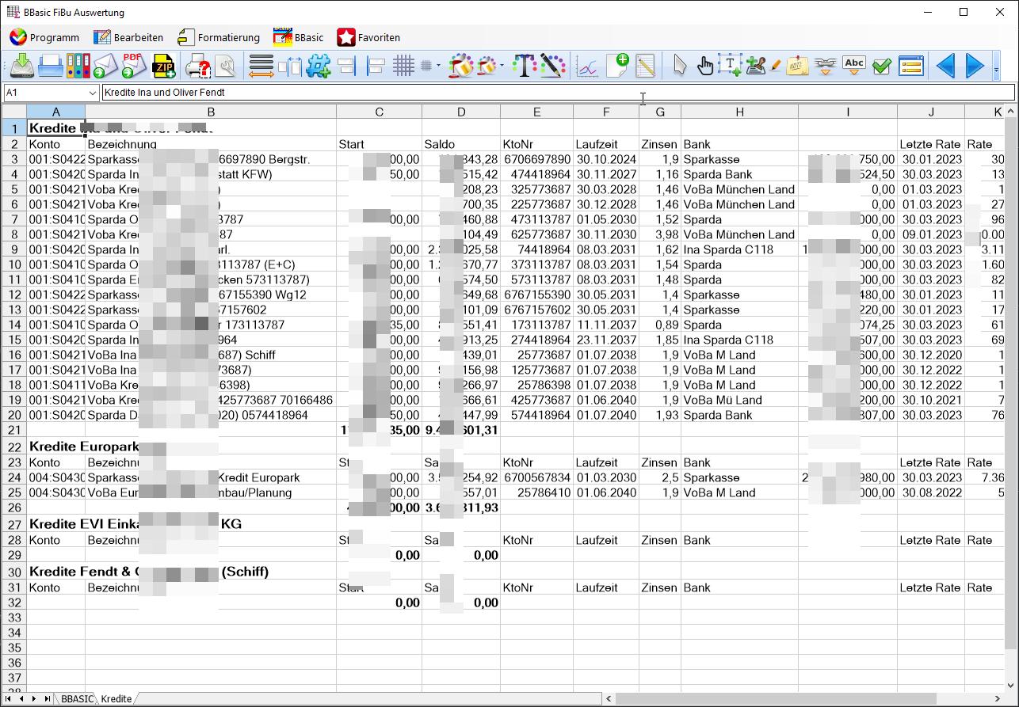Click last sheet navigation arrow
Image resolution: width=1019 pixels, height=707 pixels.
[x=47, y=699]
